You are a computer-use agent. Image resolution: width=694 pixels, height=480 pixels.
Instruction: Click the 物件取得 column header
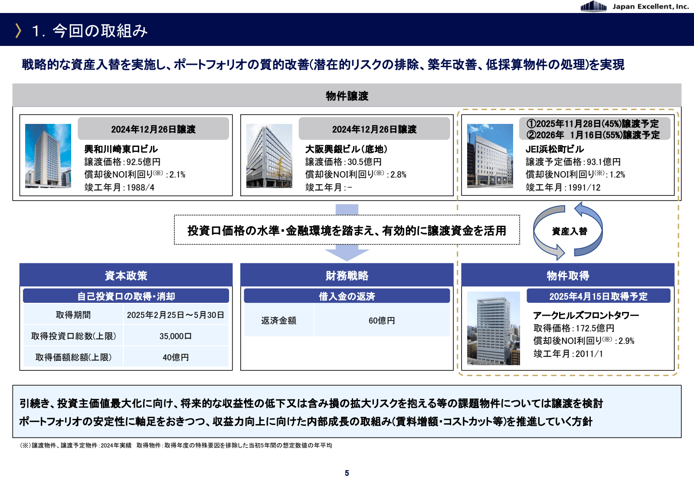click(x=568, y=275)
